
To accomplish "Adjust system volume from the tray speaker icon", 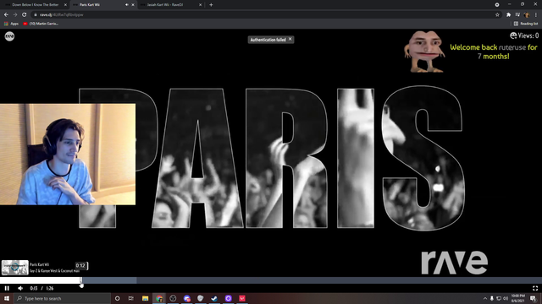I will click(506, 298).
